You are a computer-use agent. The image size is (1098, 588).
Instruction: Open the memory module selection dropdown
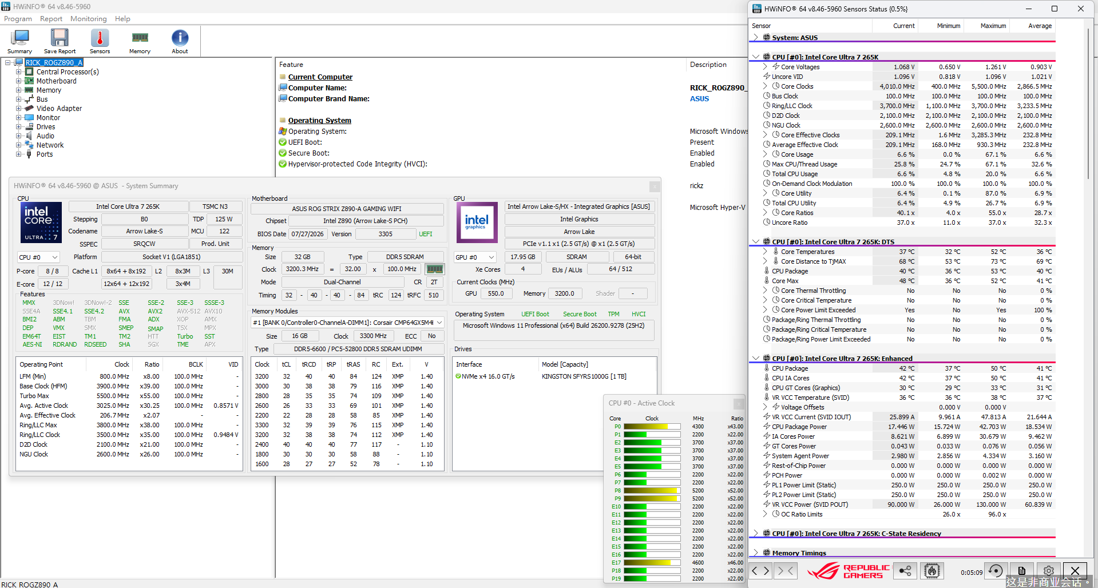point(347,323)
